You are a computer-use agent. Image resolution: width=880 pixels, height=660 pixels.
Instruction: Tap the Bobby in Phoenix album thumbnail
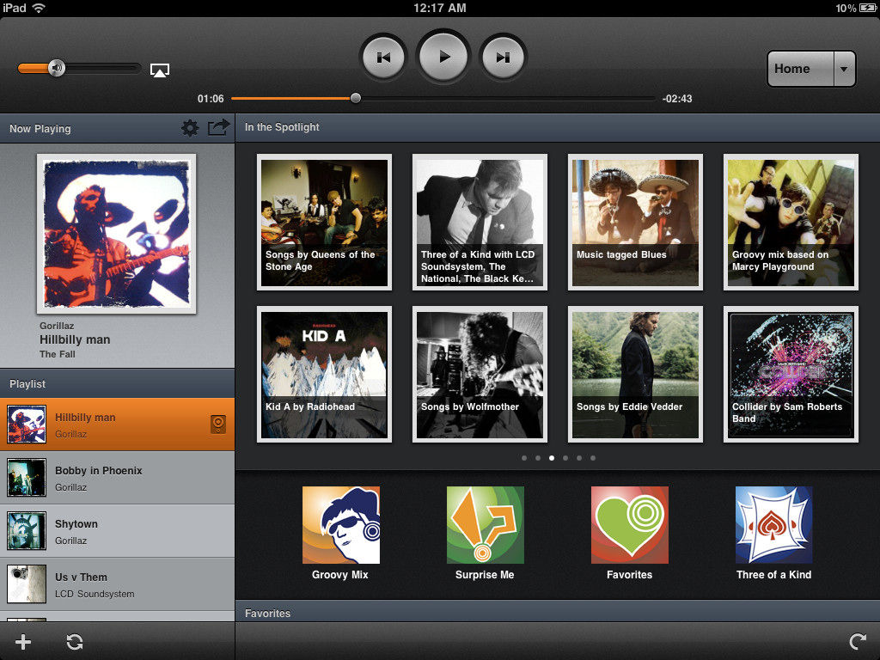[x=27, y=478]
